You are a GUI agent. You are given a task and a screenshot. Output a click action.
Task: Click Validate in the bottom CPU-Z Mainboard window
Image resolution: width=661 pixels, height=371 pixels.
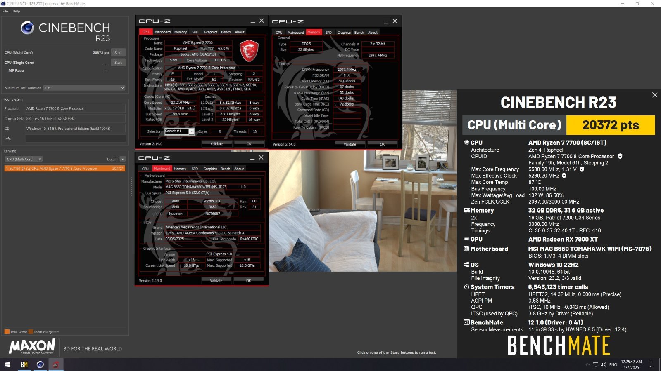216,281
